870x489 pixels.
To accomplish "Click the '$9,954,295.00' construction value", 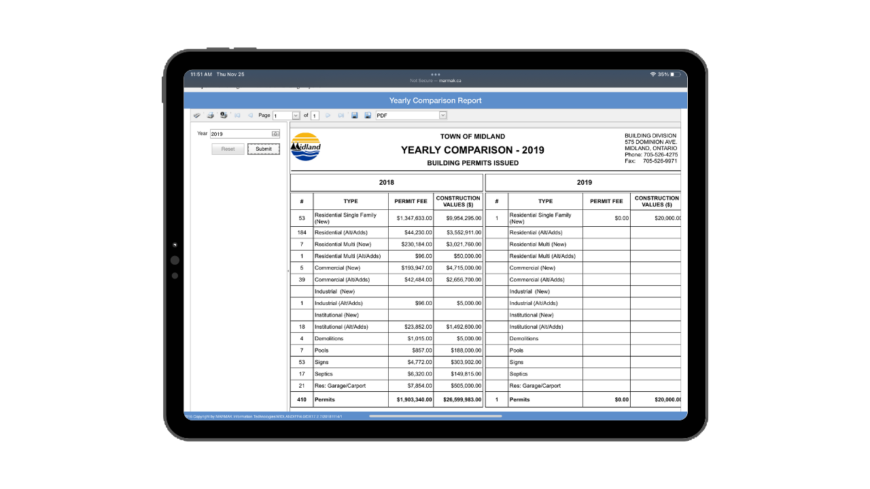I will click(464, 218).
